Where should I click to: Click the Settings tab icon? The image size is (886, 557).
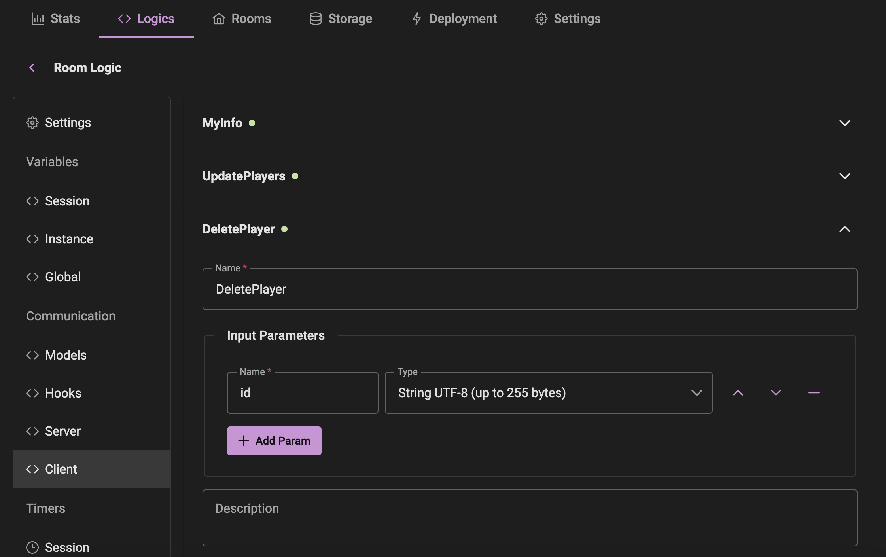pos(541,18)
